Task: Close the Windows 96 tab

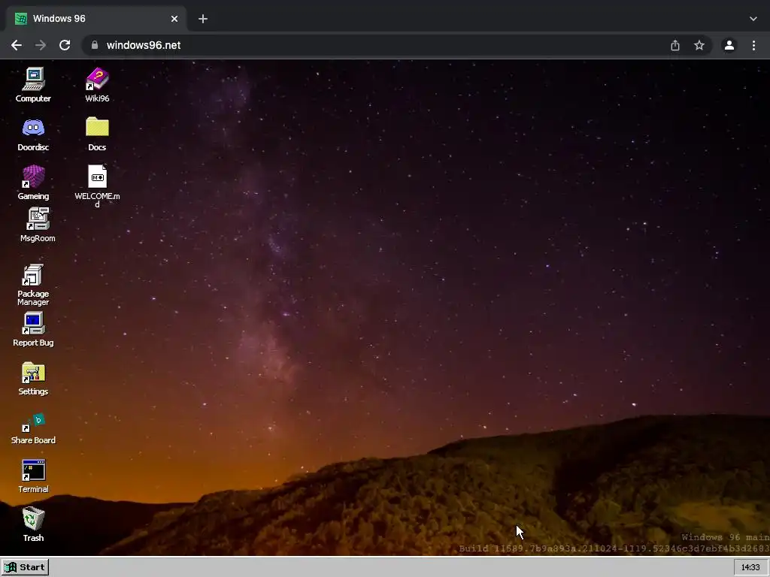Action: point(174,19)
